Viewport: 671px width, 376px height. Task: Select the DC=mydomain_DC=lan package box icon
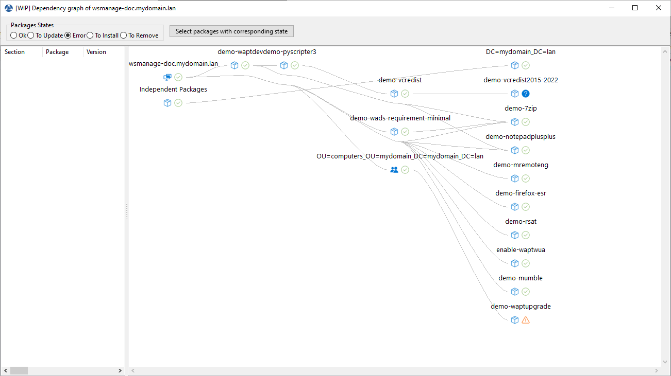click(x=514, y=65)
